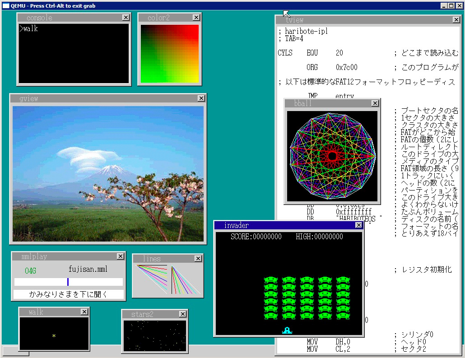Screen dimensions: 465x358
Task: Click the yellow asterisk in walk window
Action: [x=54, y=336]
